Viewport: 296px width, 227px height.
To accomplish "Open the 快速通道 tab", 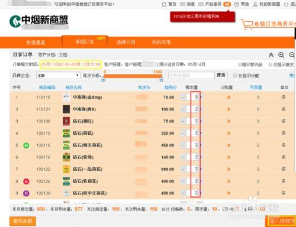I will tap(36, 43).
